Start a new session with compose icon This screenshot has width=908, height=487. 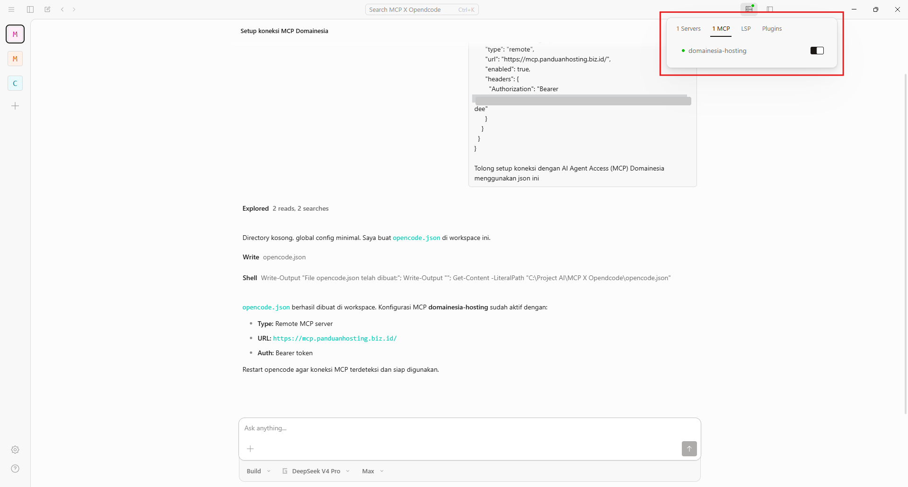click(47, 9)
